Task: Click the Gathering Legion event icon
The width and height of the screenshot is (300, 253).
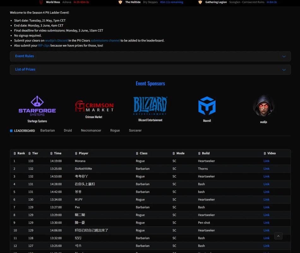Action: [200, 2]
